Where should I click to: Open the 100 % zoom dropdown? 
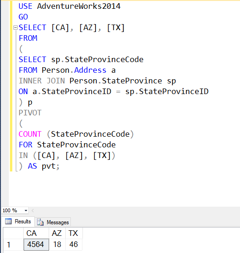point(26,210)
